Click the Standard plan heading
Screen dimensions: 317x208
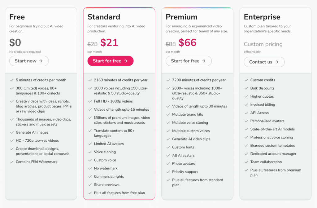pos(104,17)
